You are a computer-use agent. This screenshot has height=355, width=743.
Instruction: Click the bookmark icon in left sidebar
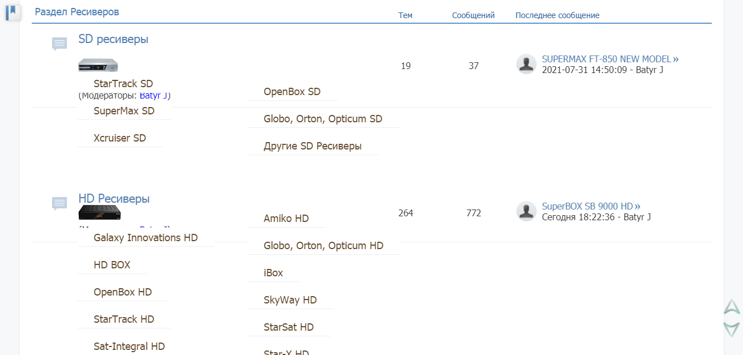coord(13,12)
